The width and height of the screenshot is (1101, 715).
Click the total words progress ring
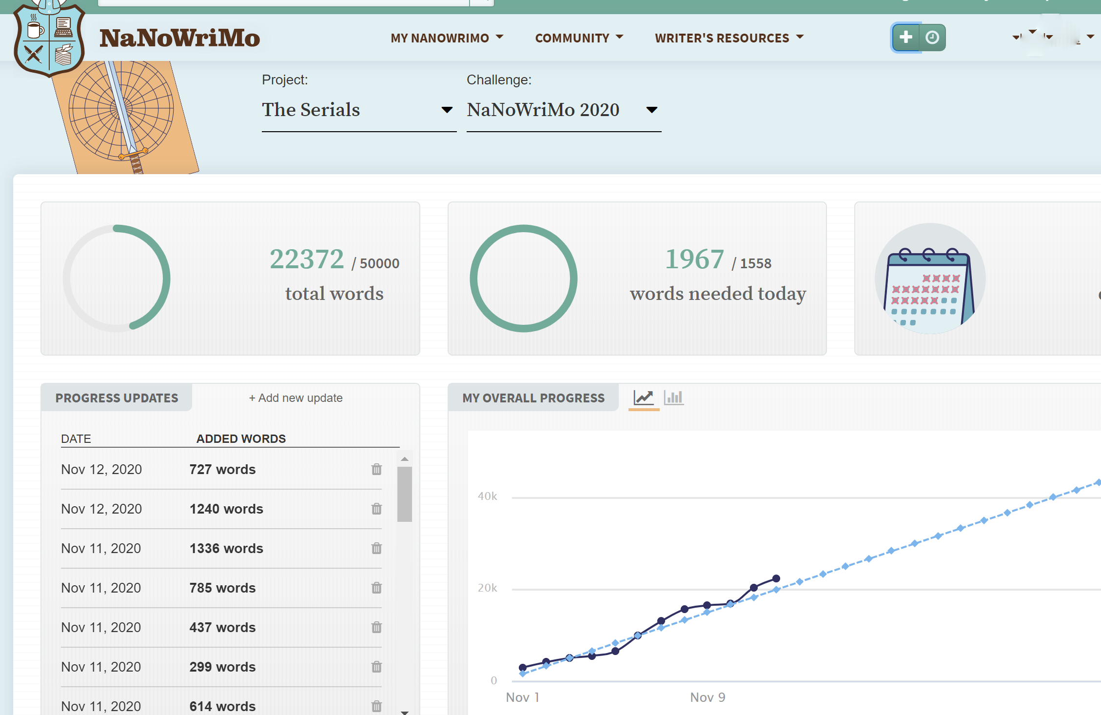point(117,278)
